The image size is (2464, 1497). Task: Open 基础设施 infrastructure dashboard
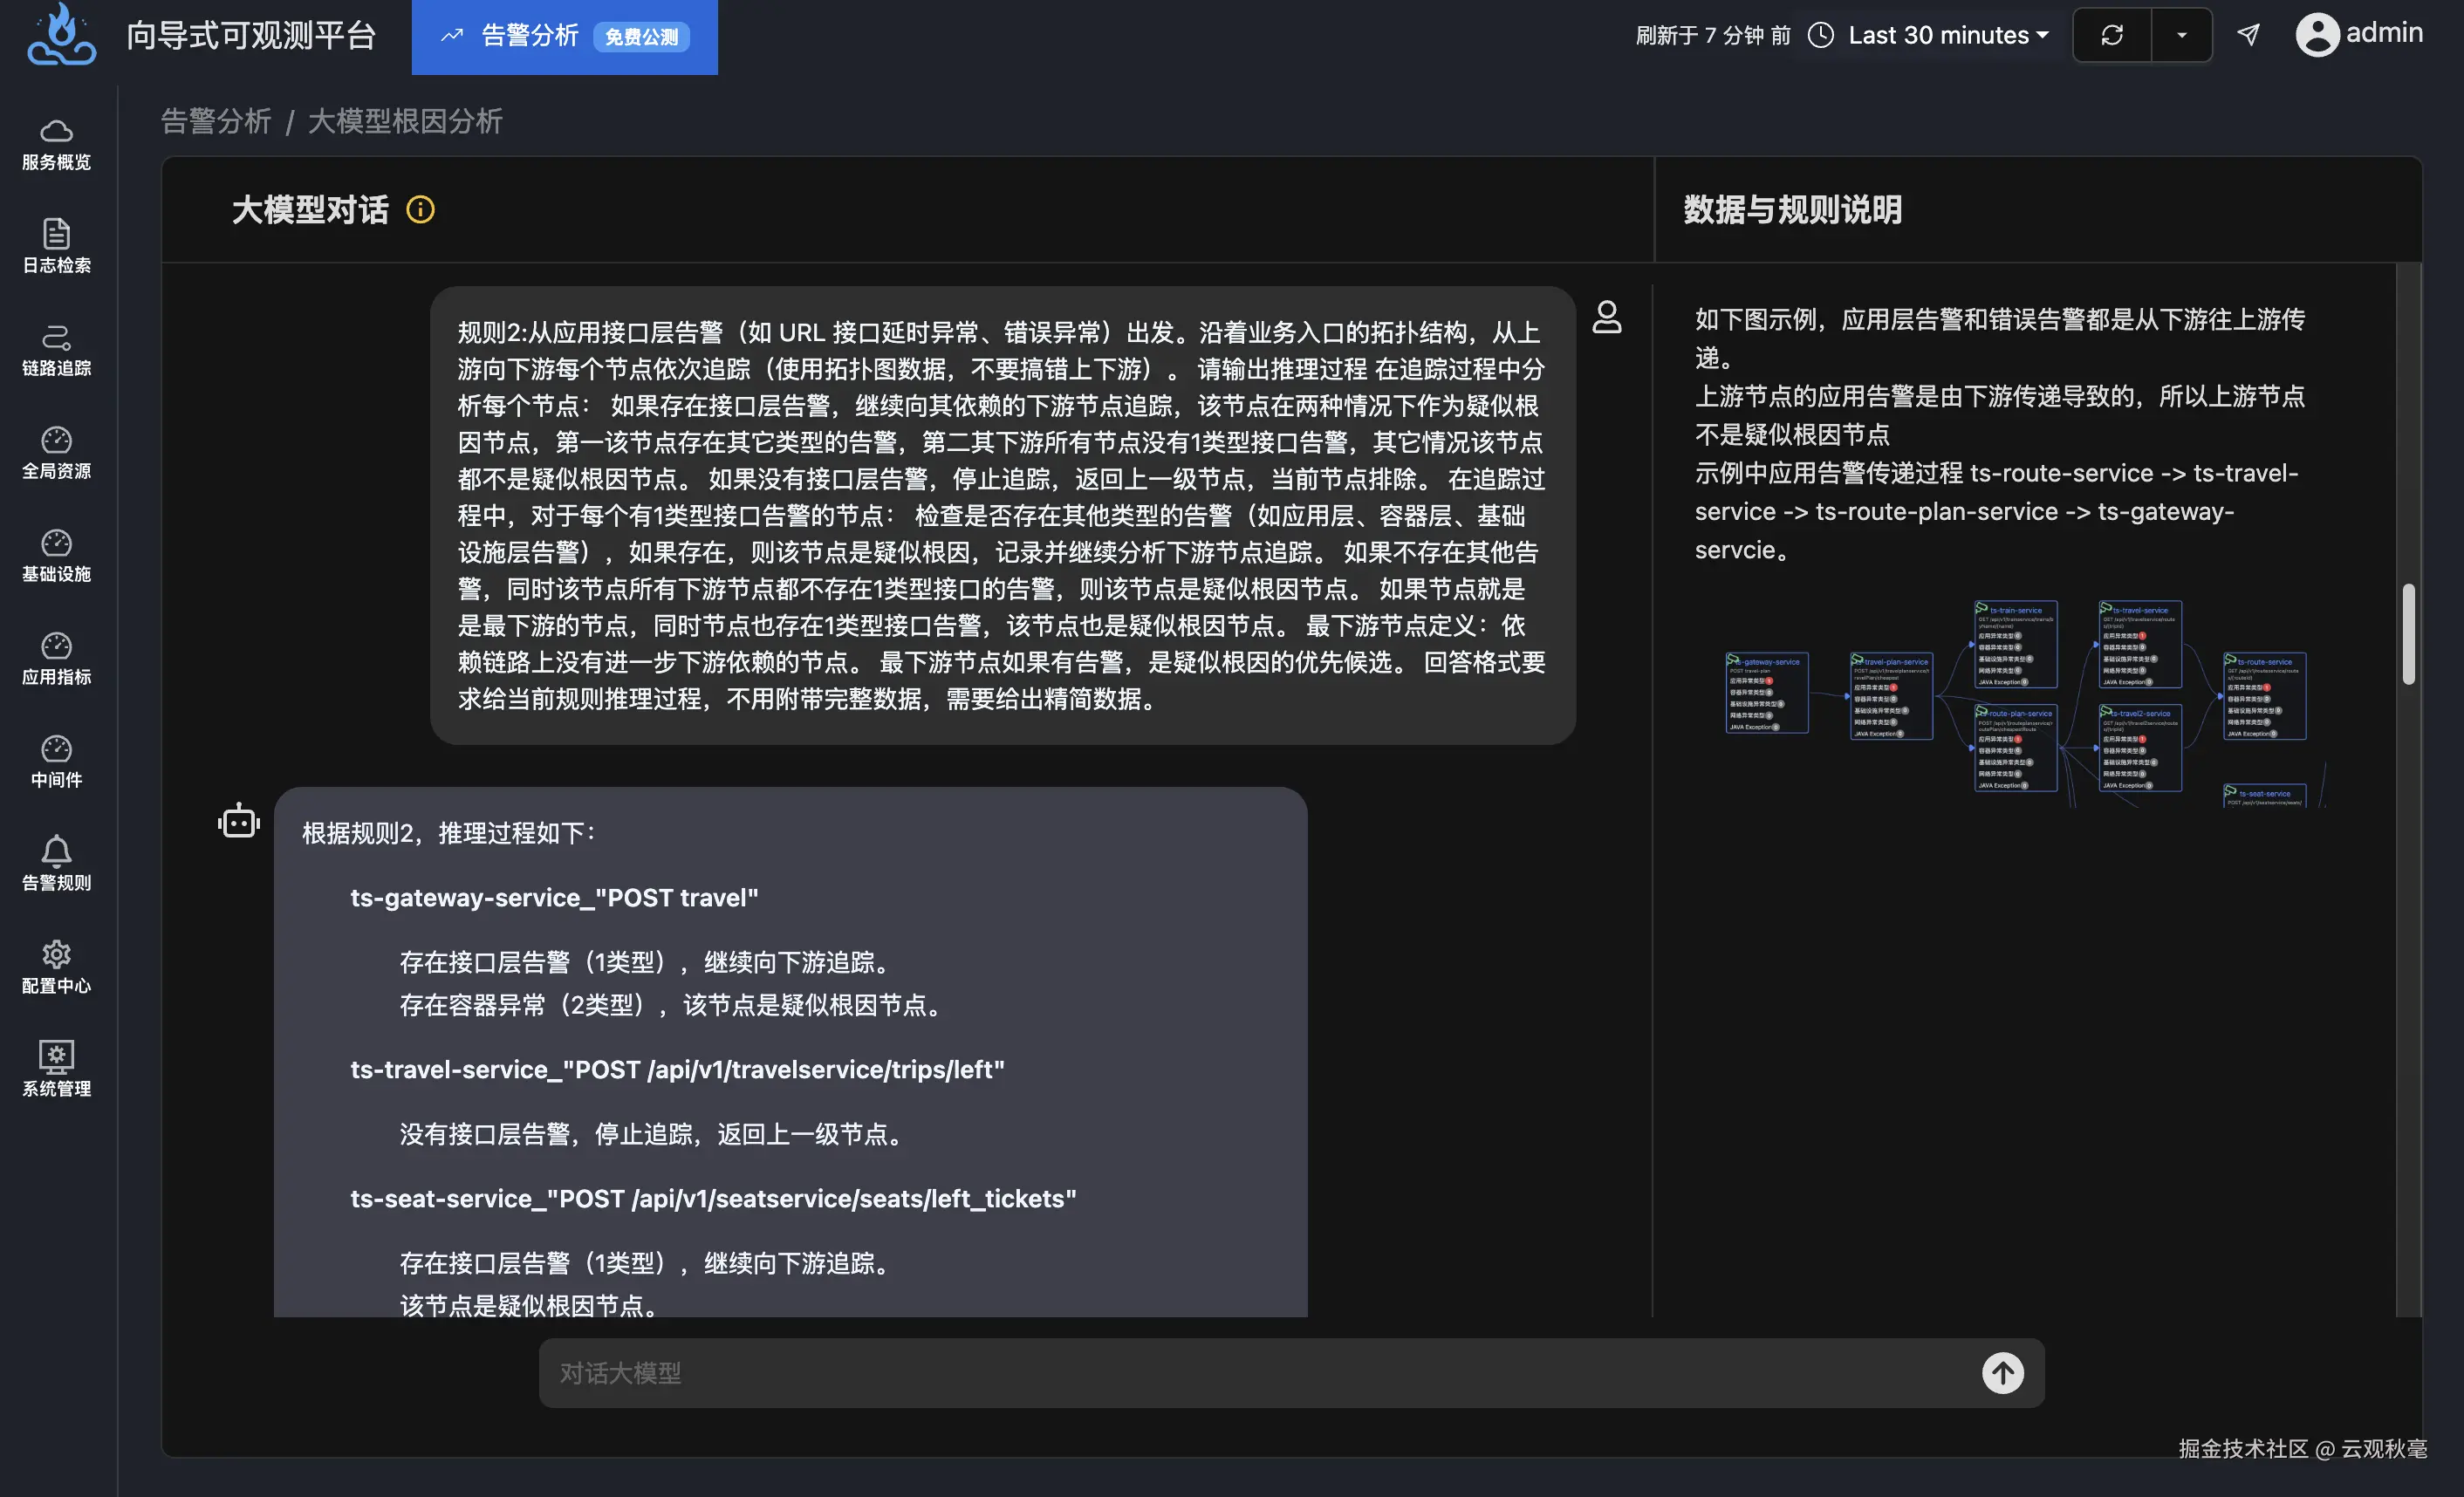[56, 556]
